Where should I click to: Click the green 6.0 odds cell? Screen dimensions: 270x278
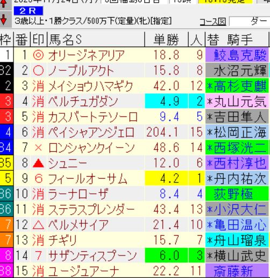(166, 255)
